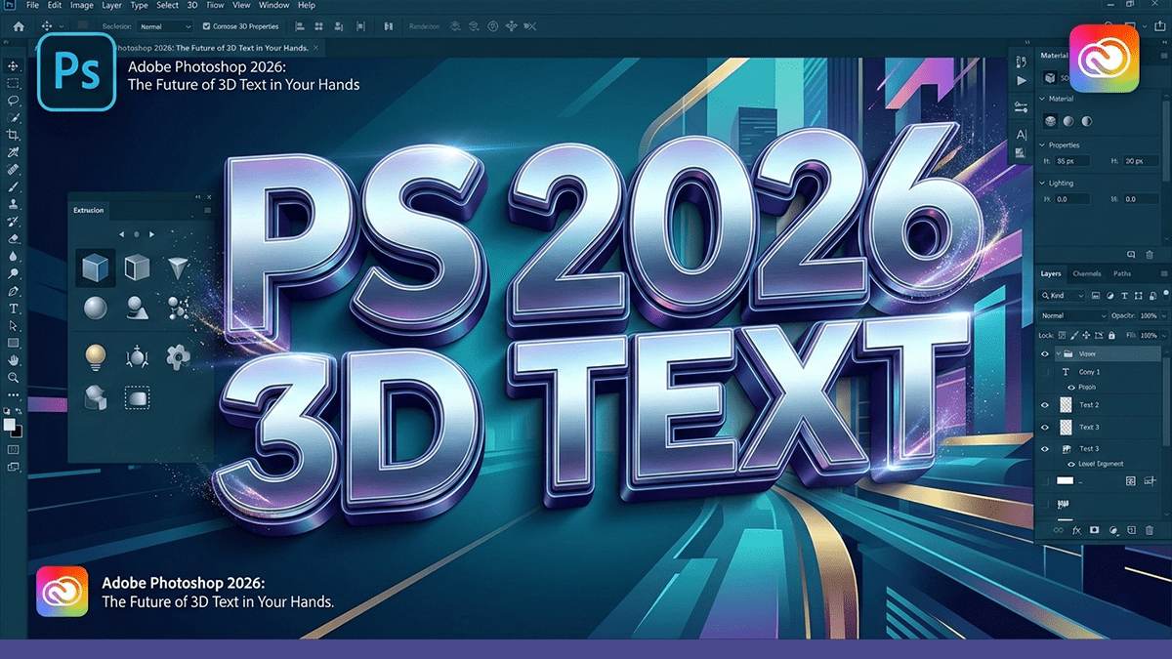This screenshot has height=659, width=1172.
Task: Click the gear icon in the Extrusion panel
Action: point(178,356)
